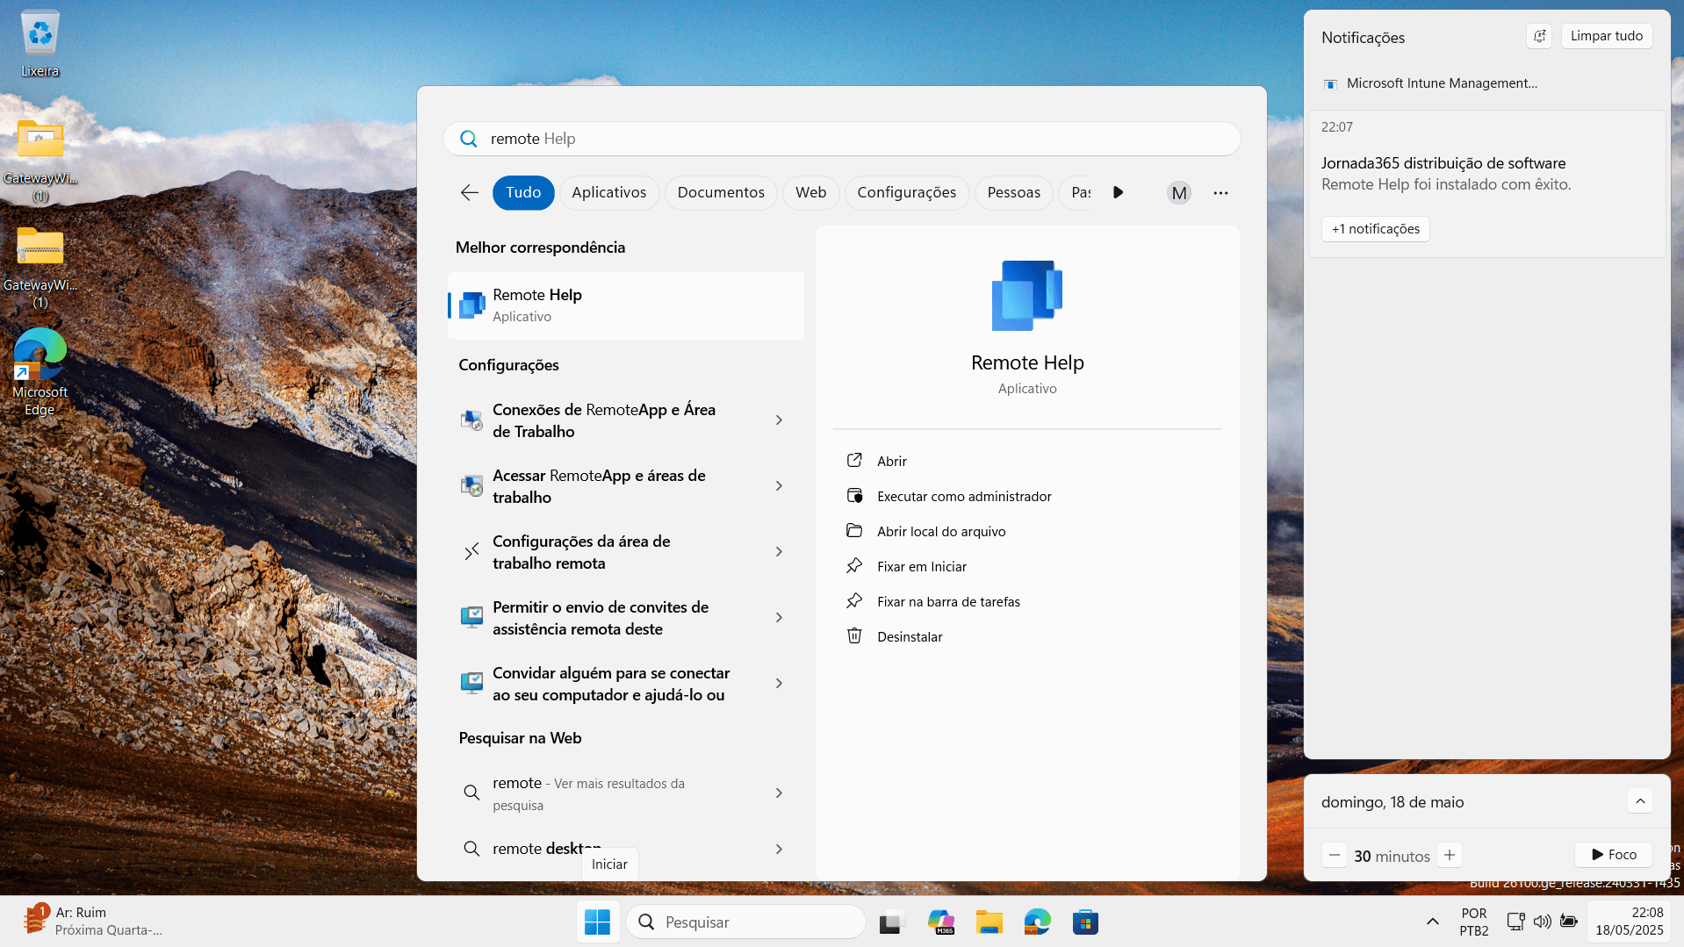Open the Microsoft Store taskbar icon
This screenshot has height=947, width=1684.
pyautogui.click(x=1085, y=922)
